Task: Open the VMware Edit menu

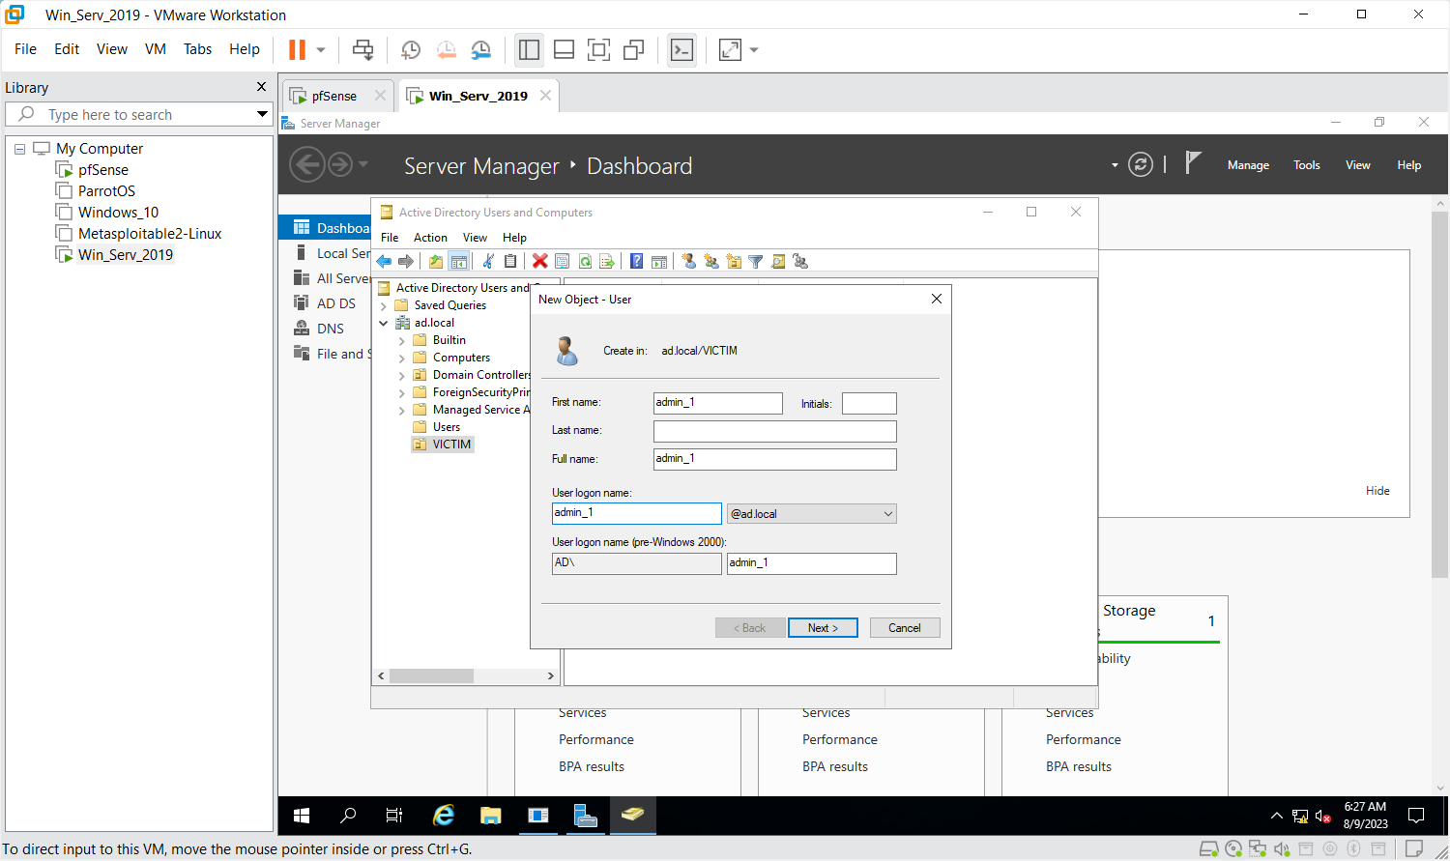Action: [x=67, y=49]
